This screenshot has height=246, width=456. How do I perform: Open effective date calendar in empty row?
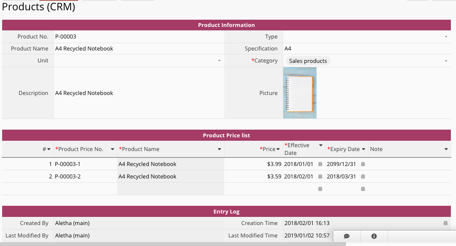pyautogui.click(x=320, y=189)
